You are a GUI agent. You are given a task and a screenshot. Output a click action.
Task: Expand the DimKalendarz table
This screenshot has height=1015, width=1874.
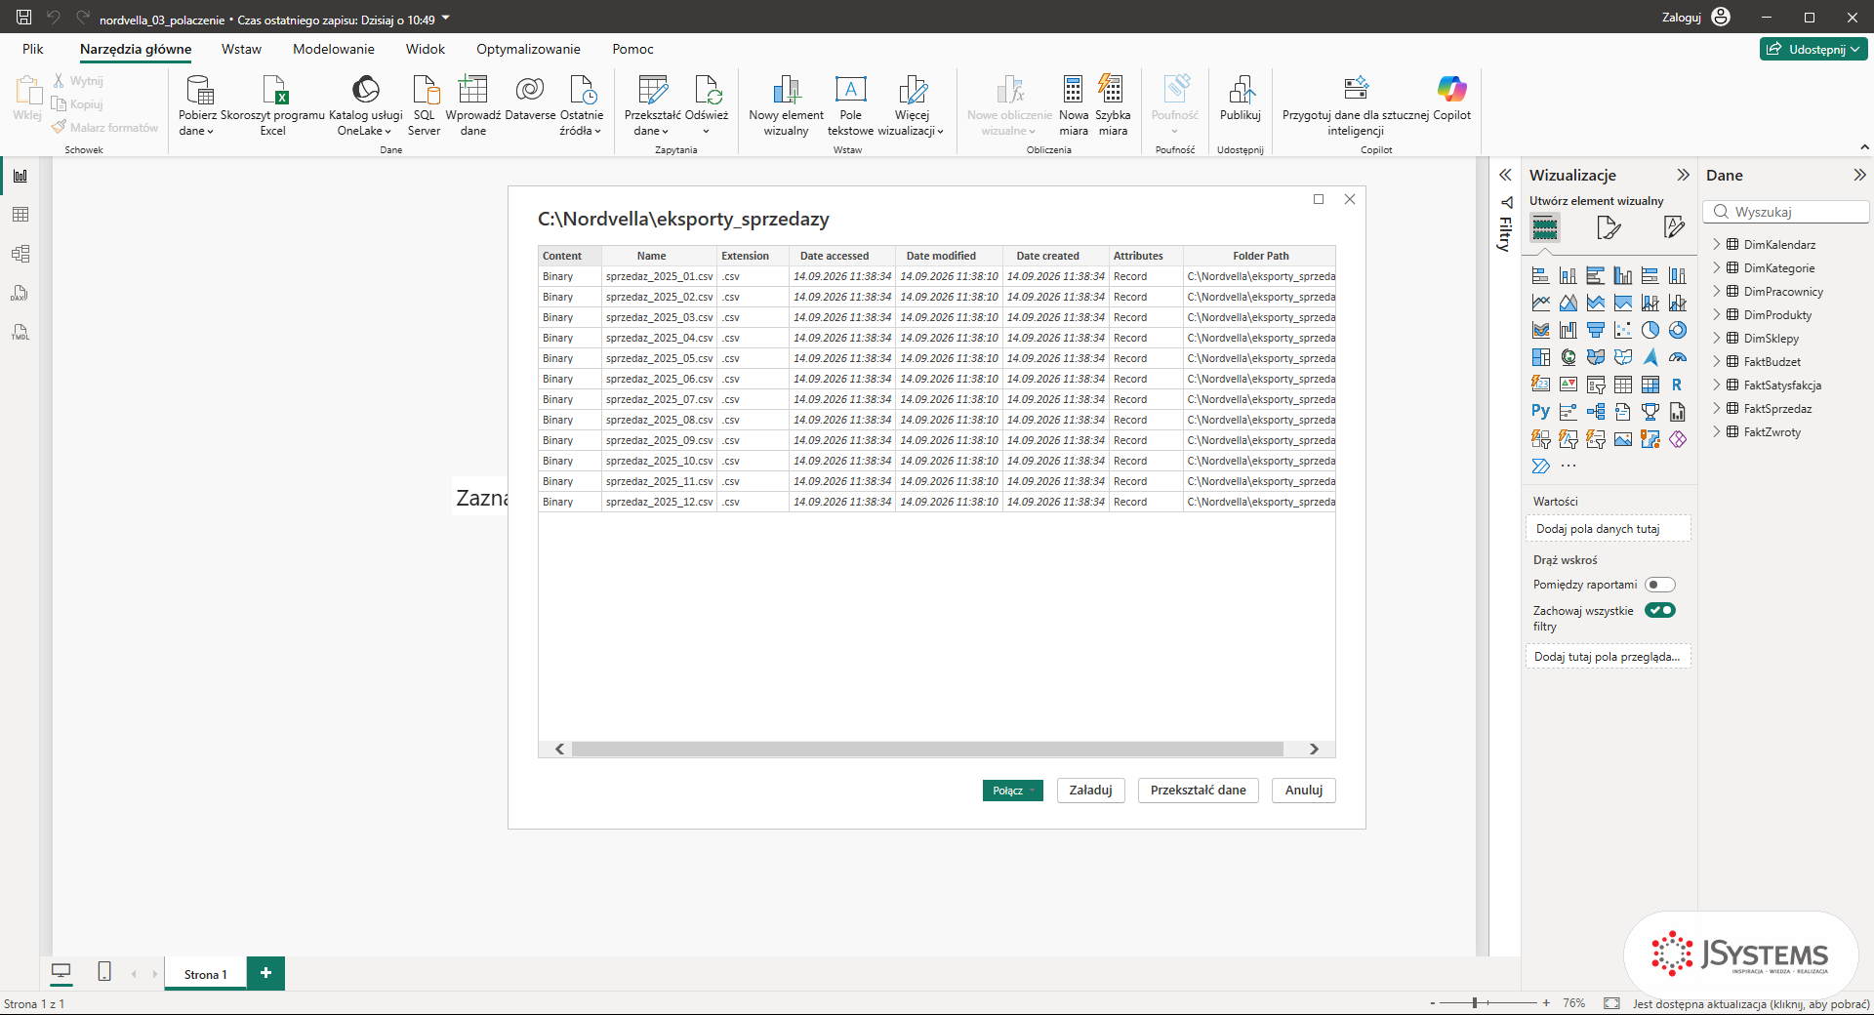point(1717,244)
